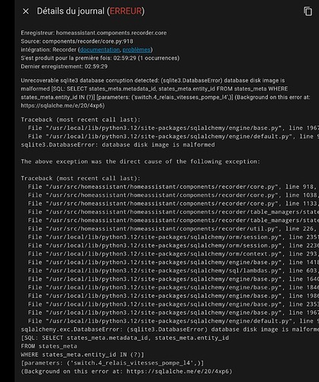The image size is (319, 382).
Task: Open the Recorder documentation link
Action: (x=100, y=50)
